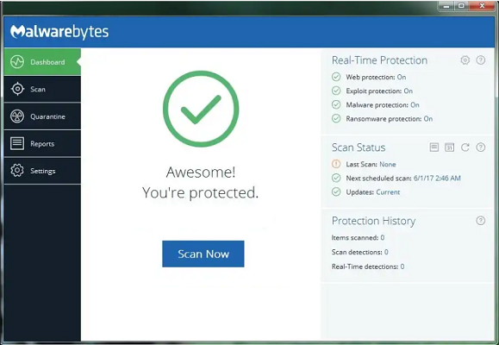Open scan scheduler calendar icon
Image resolution: width=499 pixels, height=345 pixels.
point(449,147)
